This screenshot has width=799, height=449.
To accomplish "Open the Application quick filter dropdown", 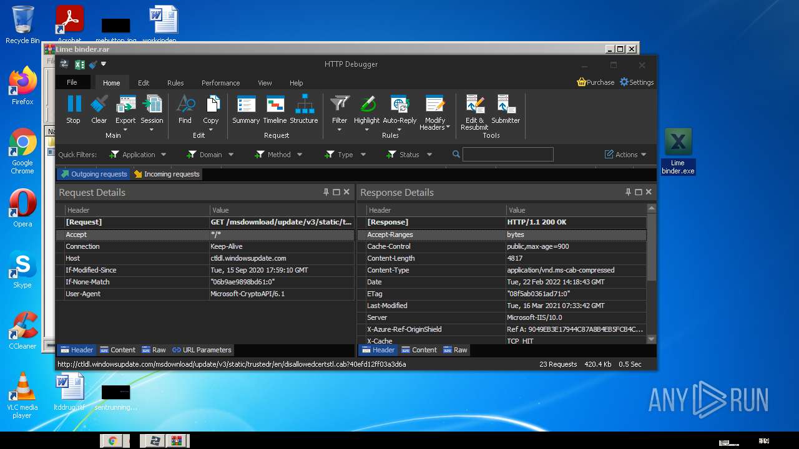I will point(164,155).
